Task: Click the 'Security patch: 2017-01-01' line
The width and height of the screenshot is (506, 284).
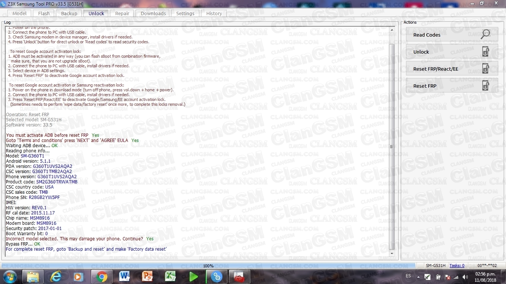Action: click(34, 229)
